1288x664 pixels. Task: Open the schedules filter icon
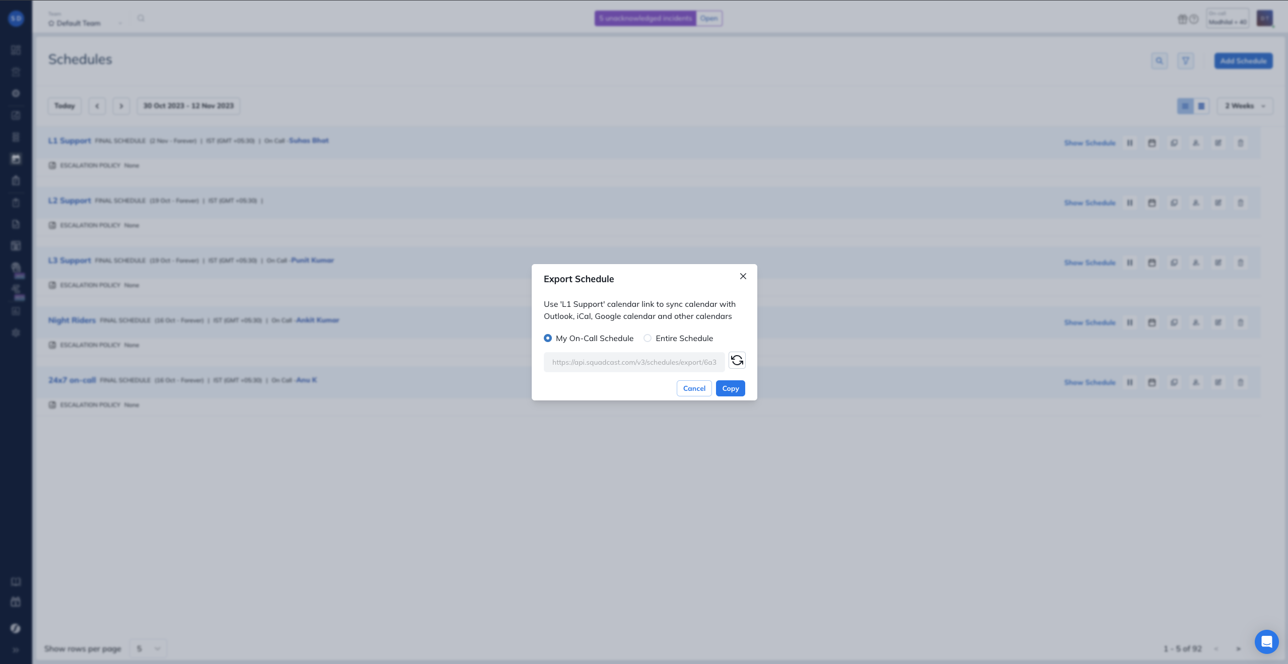tap(1186, 61)
